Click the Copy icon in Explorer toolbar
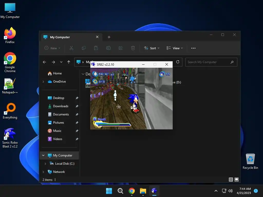Screen dimensions: 263x197 pyautogui.click(x=83, y=48)
